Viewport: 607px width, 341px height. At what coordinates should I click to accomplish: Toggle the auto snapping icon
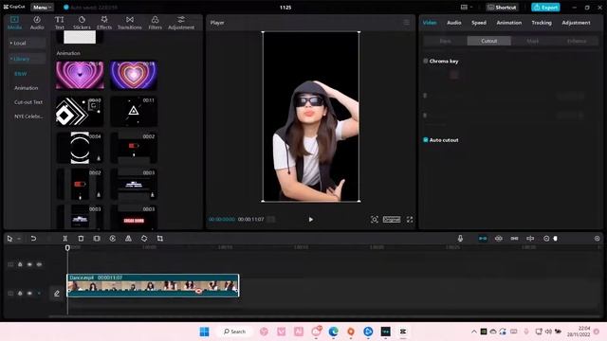tap(499, 239)
